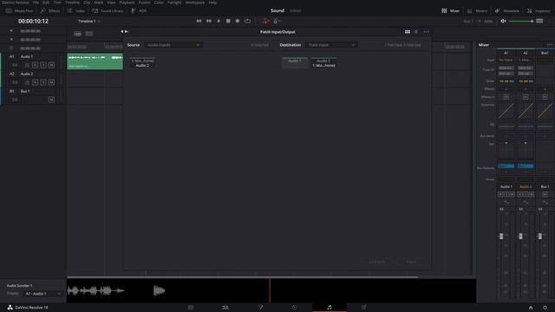Adjust the Audio 2 mixer fader
The image size is (555, 312).
[520, 236]
